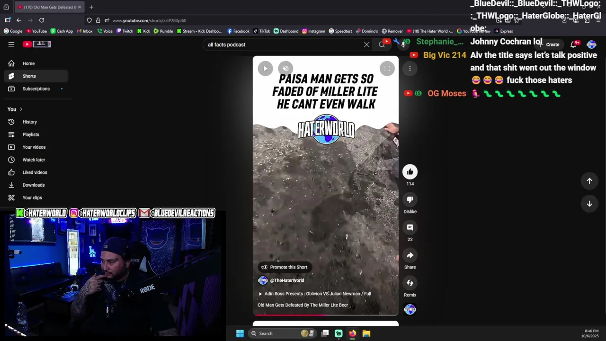Close the current browser tab
Viewport: 606px width, 341px height.
80,7
